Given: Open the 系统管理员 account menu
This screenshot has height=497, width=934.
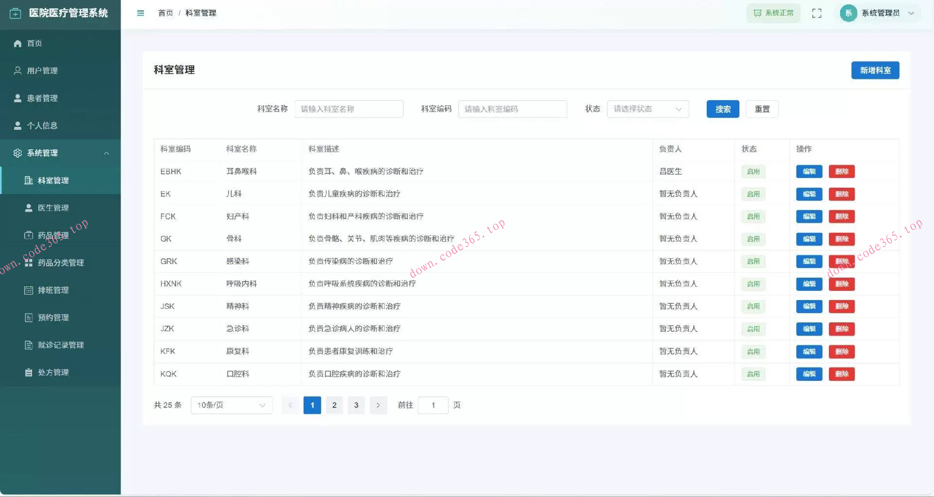Looking at the screenshot, I should point(879,13).
